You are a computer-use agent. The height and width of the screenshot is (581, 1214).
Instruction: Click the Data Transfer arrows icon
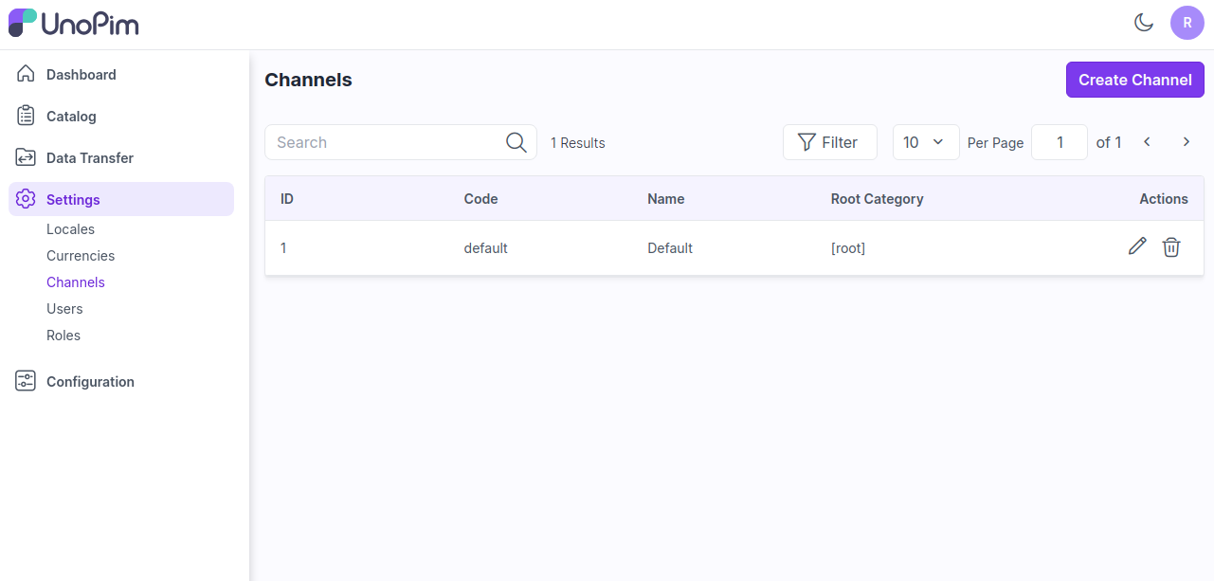[x=27, y=157]
